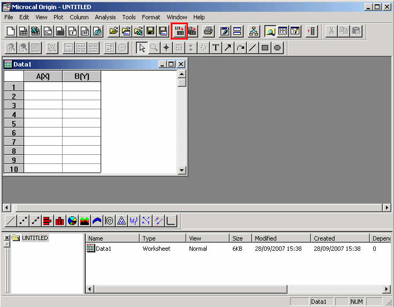Click the Polar plot spiral icon
Screen dimensions: 394x307
(x=109, y=221)
